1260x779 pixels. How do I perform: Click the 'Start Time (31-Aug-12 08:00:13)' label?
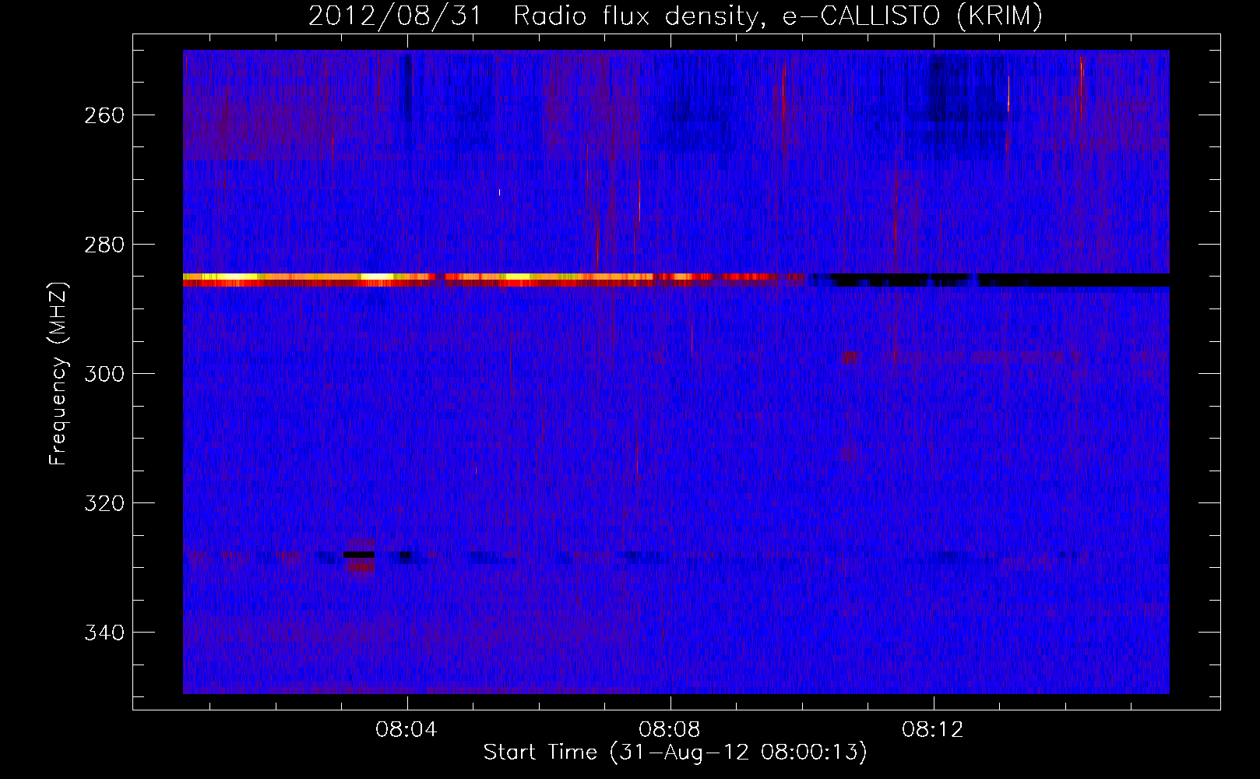pos(675,753)
